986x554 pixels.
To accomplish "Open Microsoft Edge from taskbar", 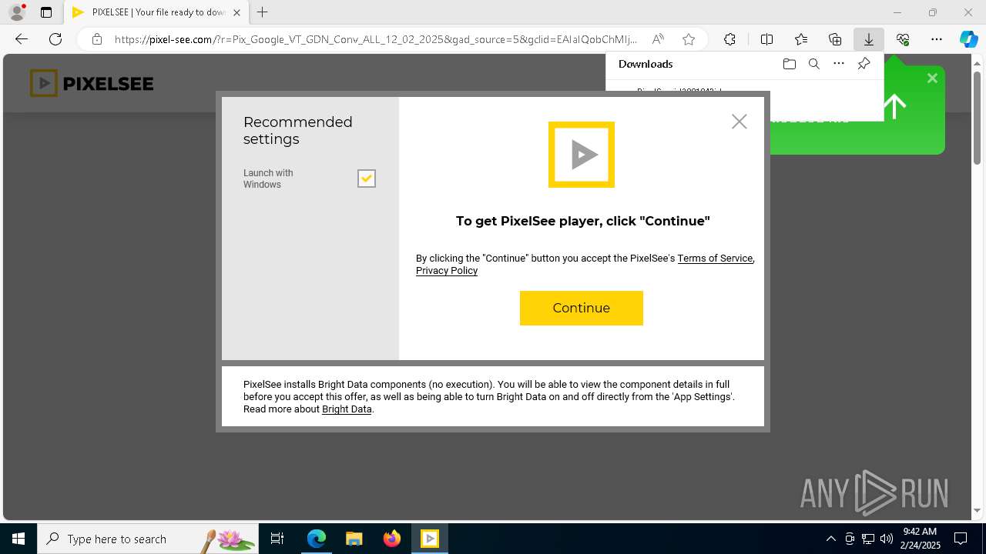I will click(317, 539).
